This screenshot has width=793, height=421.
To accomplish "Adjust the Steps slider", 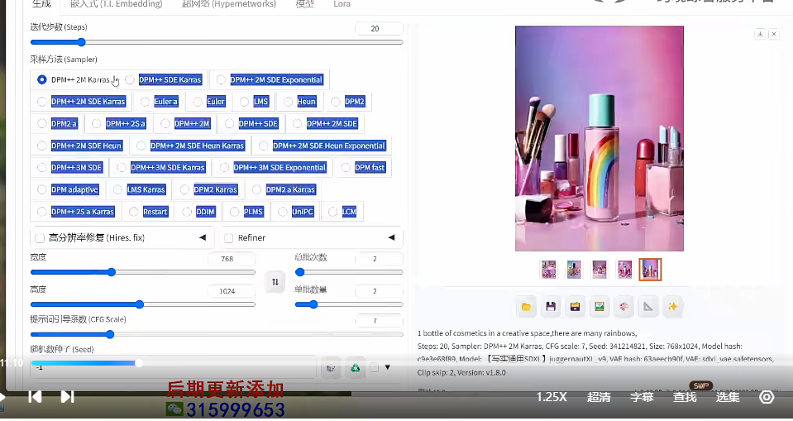I will pyautogui.click(x=217, y=42).
